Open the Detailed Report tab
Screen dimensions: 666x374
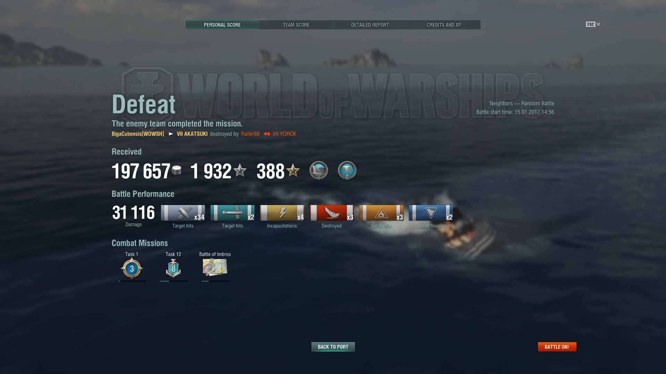[x=370, y=25]
